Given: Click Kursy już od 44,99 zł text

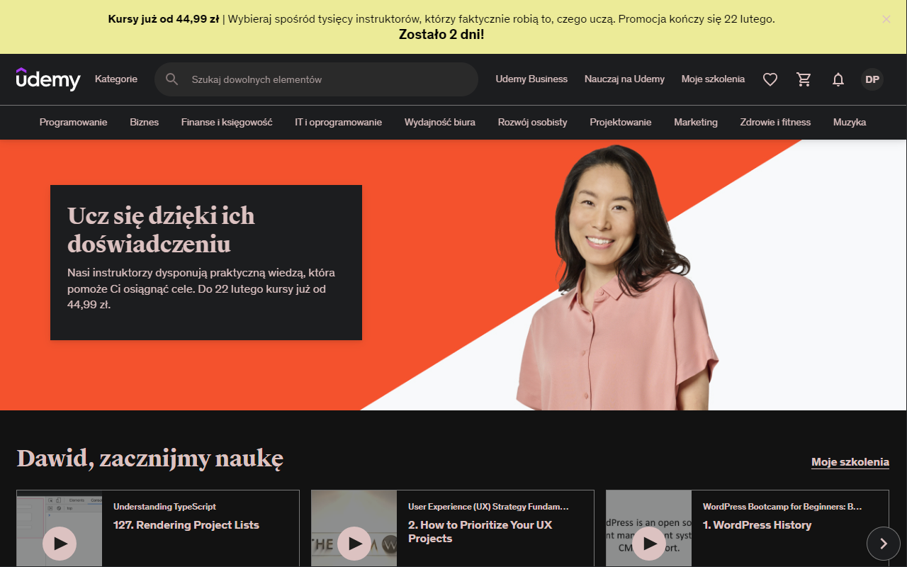Looking at the screenshot, I should point(164,19).
